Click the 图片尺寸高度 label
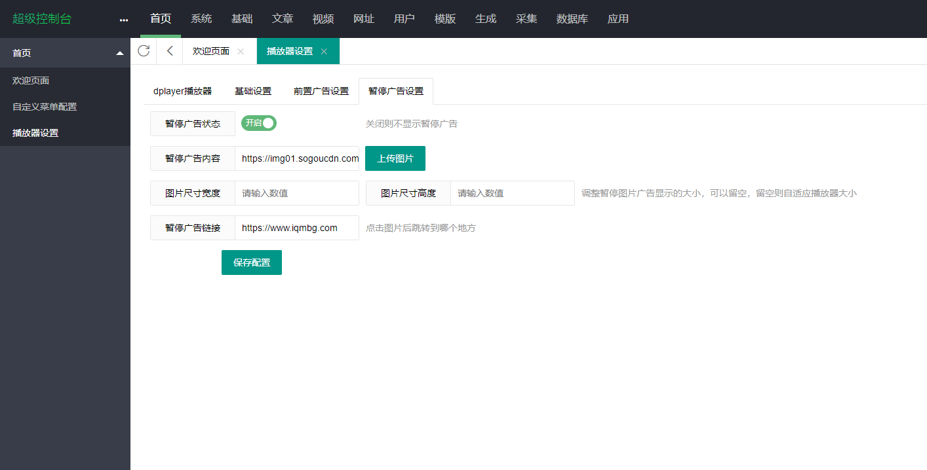927x470 pixels. (x=408, y=193)
